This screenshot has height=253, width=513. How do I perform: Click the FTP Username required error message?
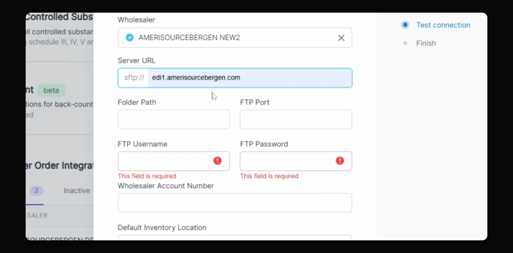click(147, 176)
